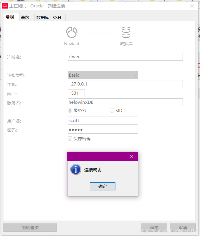Click the Oracle logo in title bar

5,6
